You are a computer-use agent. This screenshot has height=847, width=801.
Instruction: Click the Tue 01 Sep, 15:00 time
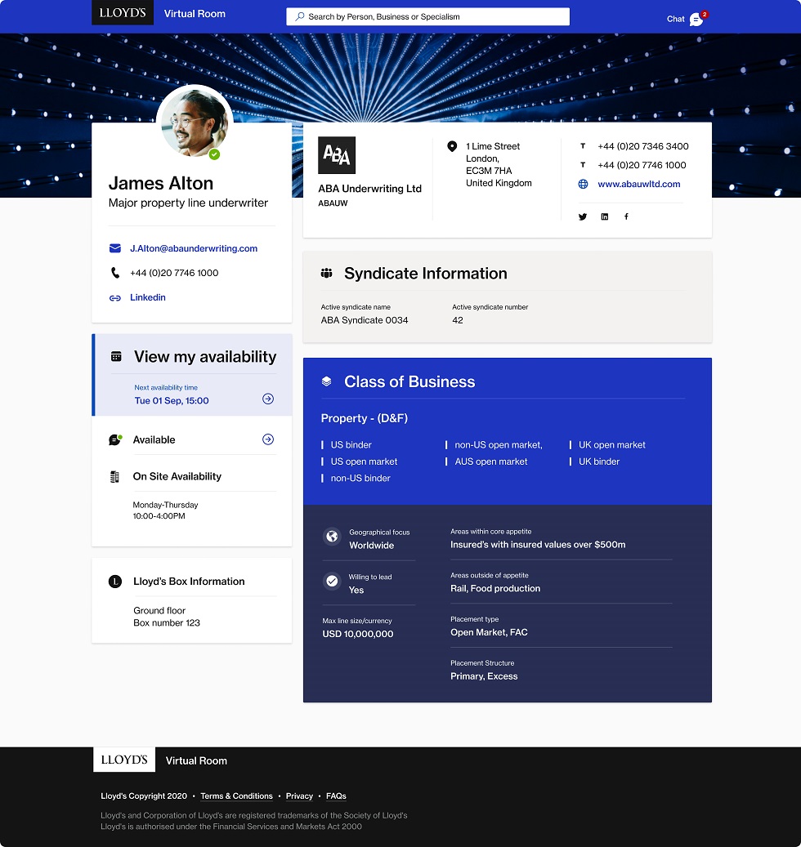[x=172, y=401]
